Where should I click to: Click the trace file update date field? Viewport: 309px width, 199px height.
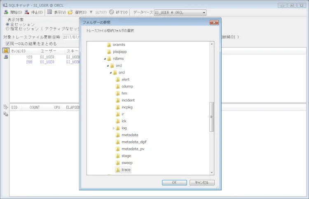tap(71, 37)
